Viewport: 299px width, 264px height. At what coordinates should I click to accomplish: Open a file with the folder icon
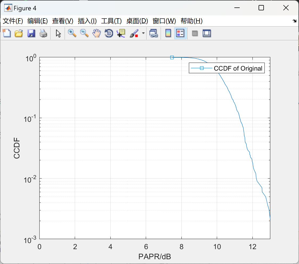[x=19, y=33]
